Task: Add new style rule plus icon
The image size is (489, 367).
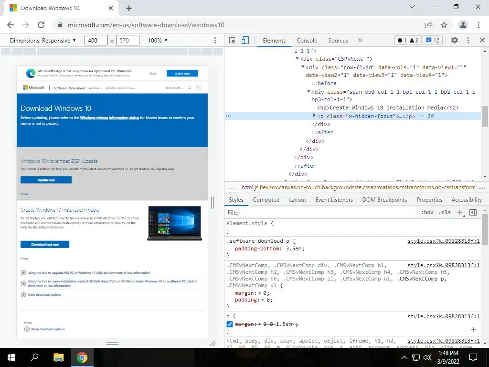Action: (x=460, y=212)
